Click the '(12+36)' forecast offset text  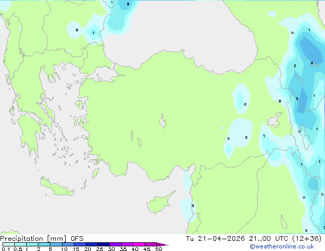307,239
